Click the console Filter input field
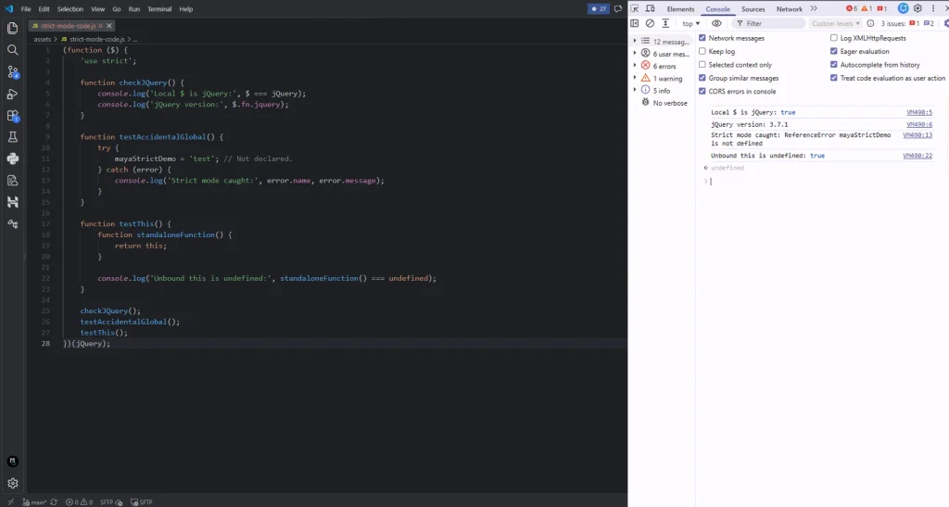The height and width of the screenshot is (507, 949). pyautogui.click(x=768, y=23)
